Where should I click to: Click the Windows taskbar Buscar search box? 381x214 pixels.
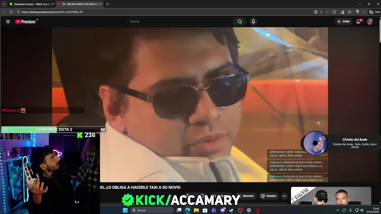152,210
